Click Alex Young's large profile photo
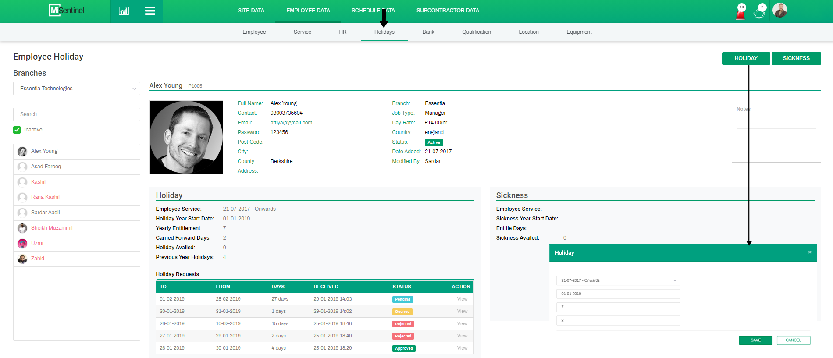The width and height of the screenshot is (833, 358). click(x=186, y=137)
